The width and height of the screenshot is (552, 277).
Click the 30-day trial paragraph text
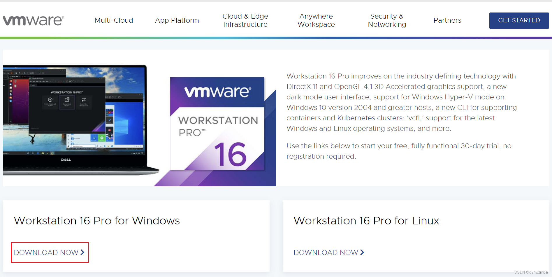pos(399,151)
